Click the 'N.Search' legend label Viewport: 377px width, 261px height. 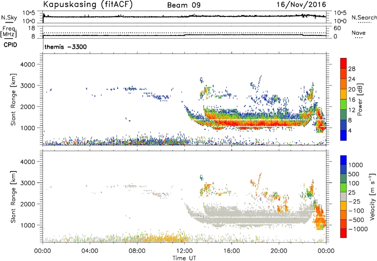[x=364, y=17]
